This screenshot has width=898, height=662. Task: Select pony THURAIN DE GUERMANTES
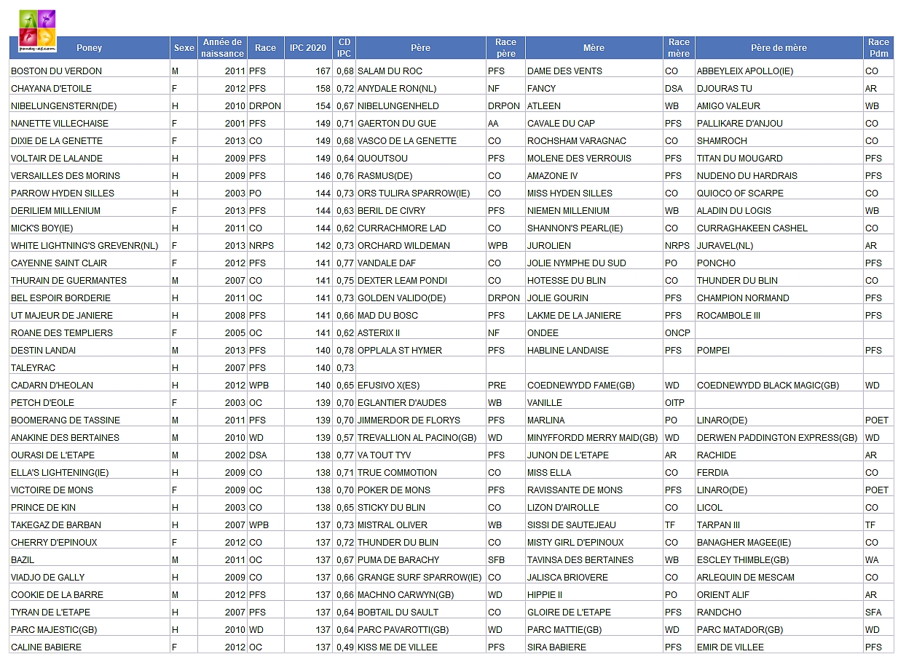tap(68, 281)
